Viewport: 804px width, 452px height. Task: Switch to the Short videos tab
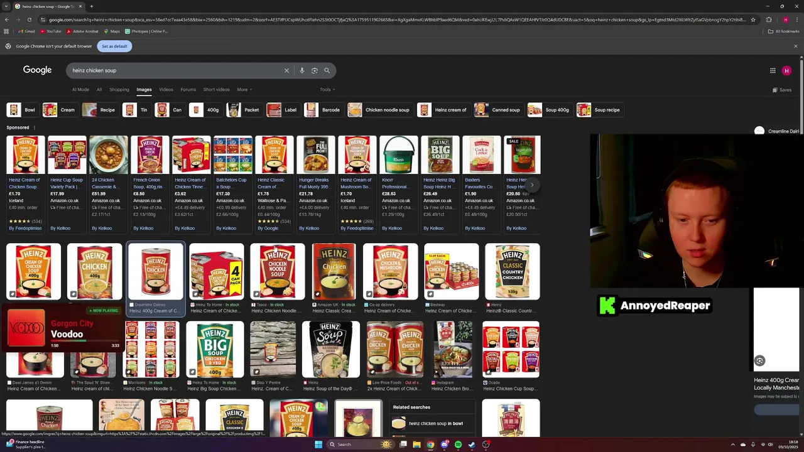pyautogui.click(x=216, y=90)
